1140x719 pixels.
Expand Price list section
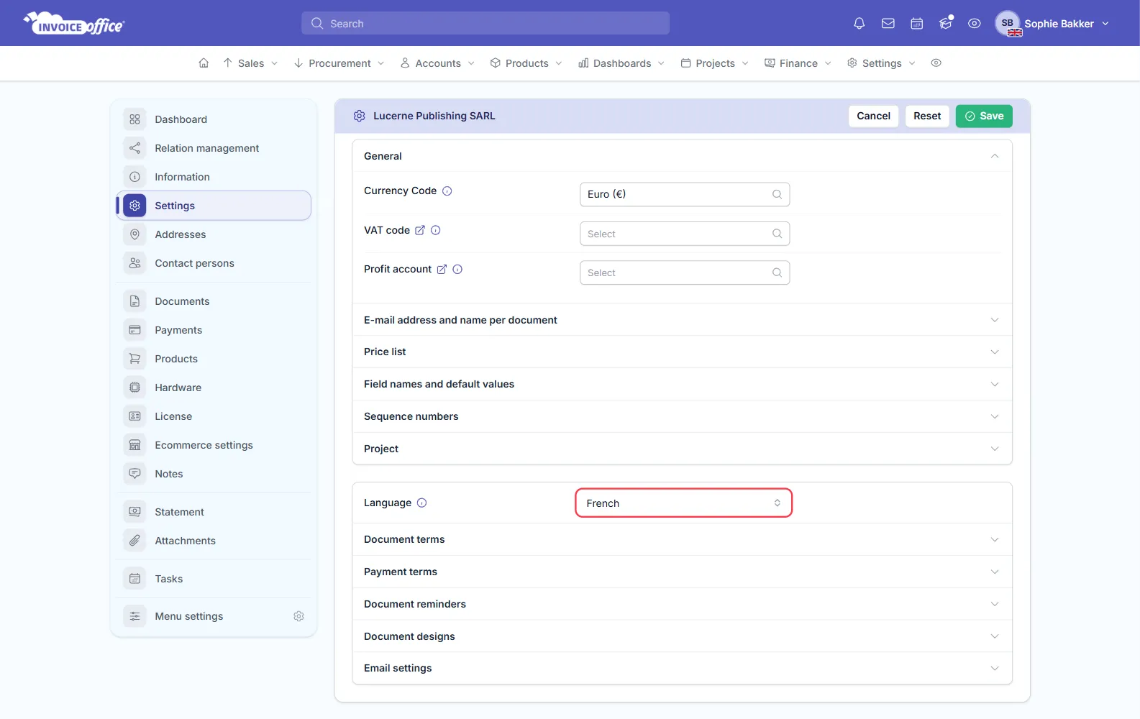682,352
